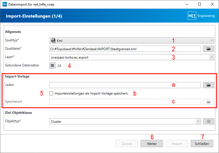Click the KML file type icon
Screen dimensions: 219x153
pos(53,40)
